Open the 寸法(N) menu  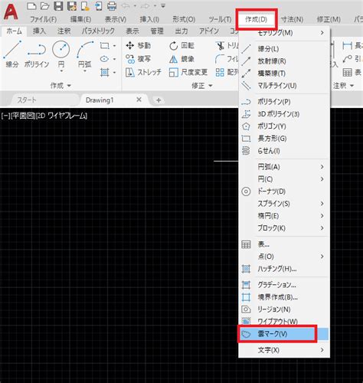point(292,19)
